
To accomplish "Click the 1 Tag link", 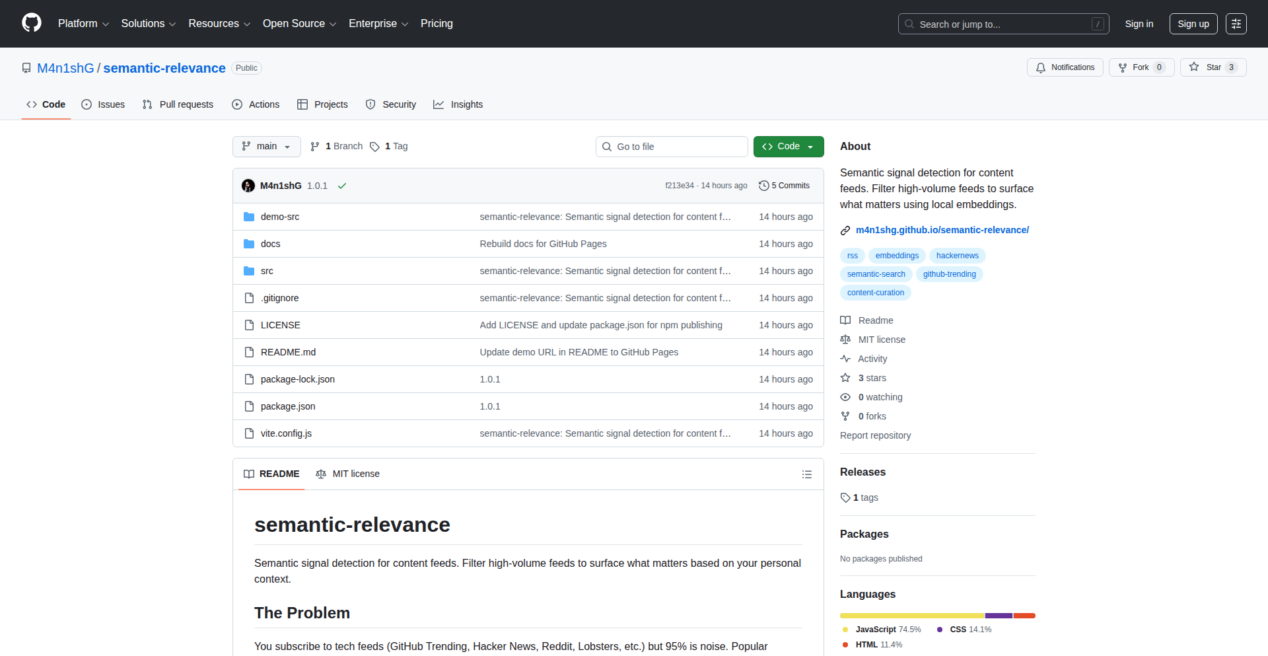I will tap(389, 147).
